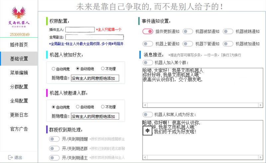Click the horizontal scrollbar track under 成为好友 text

coord(203,157)
